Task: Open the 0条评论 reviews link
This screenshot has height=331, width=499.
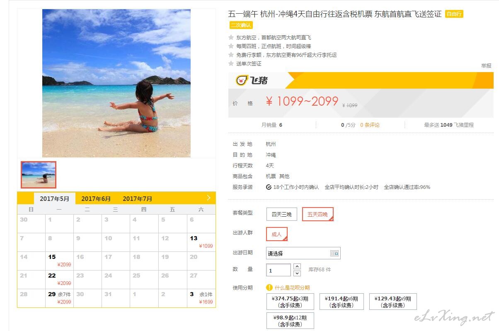Action: pyautogui.click(x=370, y=125)
